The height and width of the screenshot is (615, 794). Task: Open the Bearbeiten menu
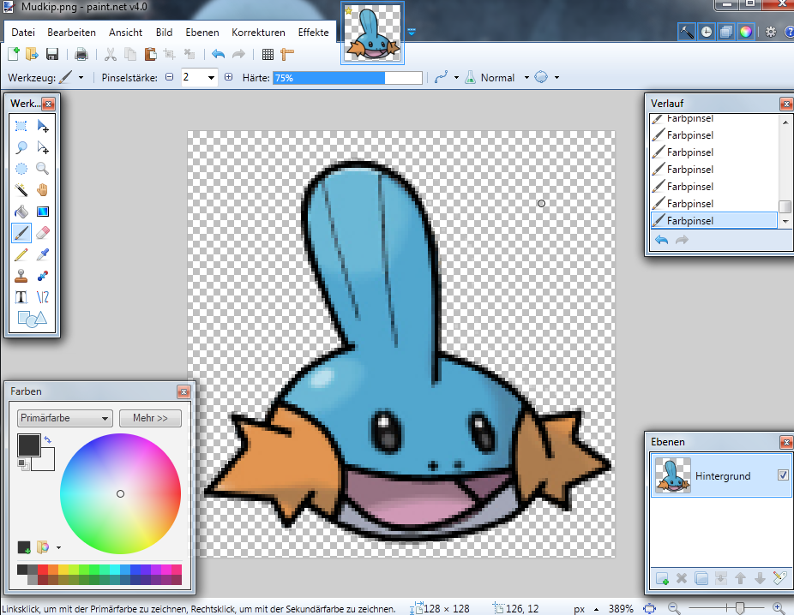coord(71,32)
